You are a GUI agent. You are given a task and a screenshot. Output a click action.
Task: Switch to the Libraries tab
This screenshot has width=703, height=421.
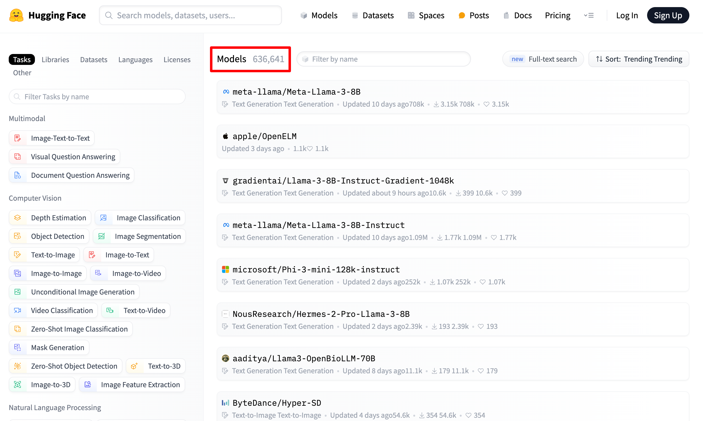[55, 59]
